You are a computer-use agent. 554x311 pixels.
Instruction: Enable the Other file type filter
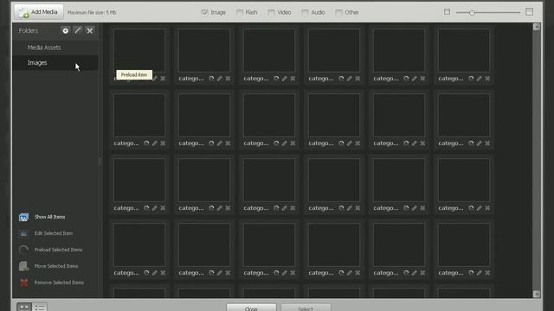click(x=338, y=12)
